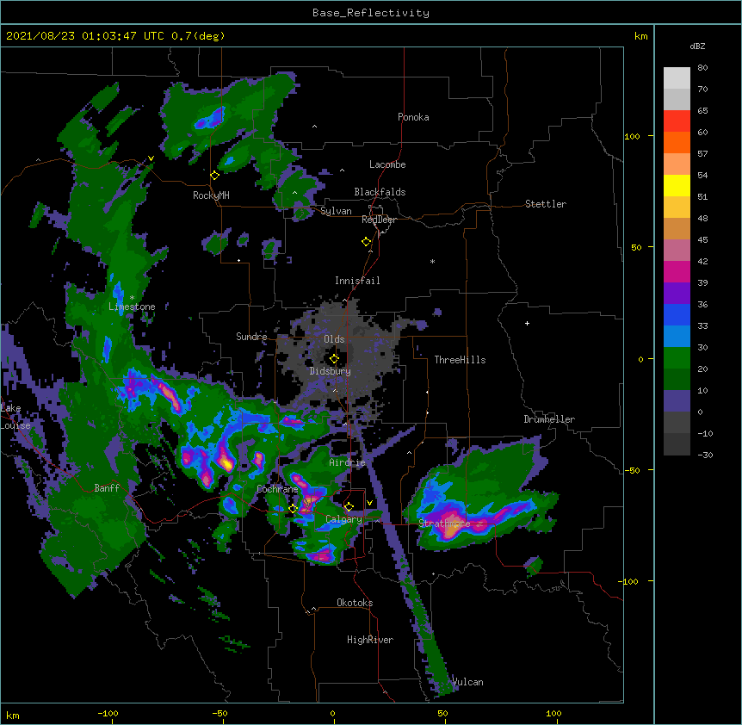Screen dimensions: 742x725
Task: Click the Banff town label
Action: 107,488
